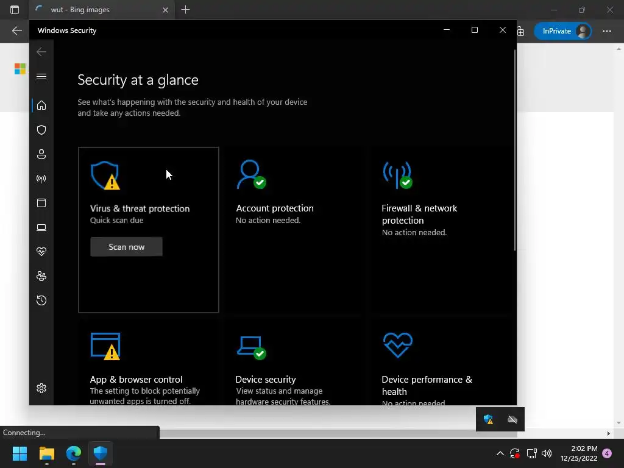Click the back arrow in Windows Security
Viewport: 624px width, 468px height.
41,52
